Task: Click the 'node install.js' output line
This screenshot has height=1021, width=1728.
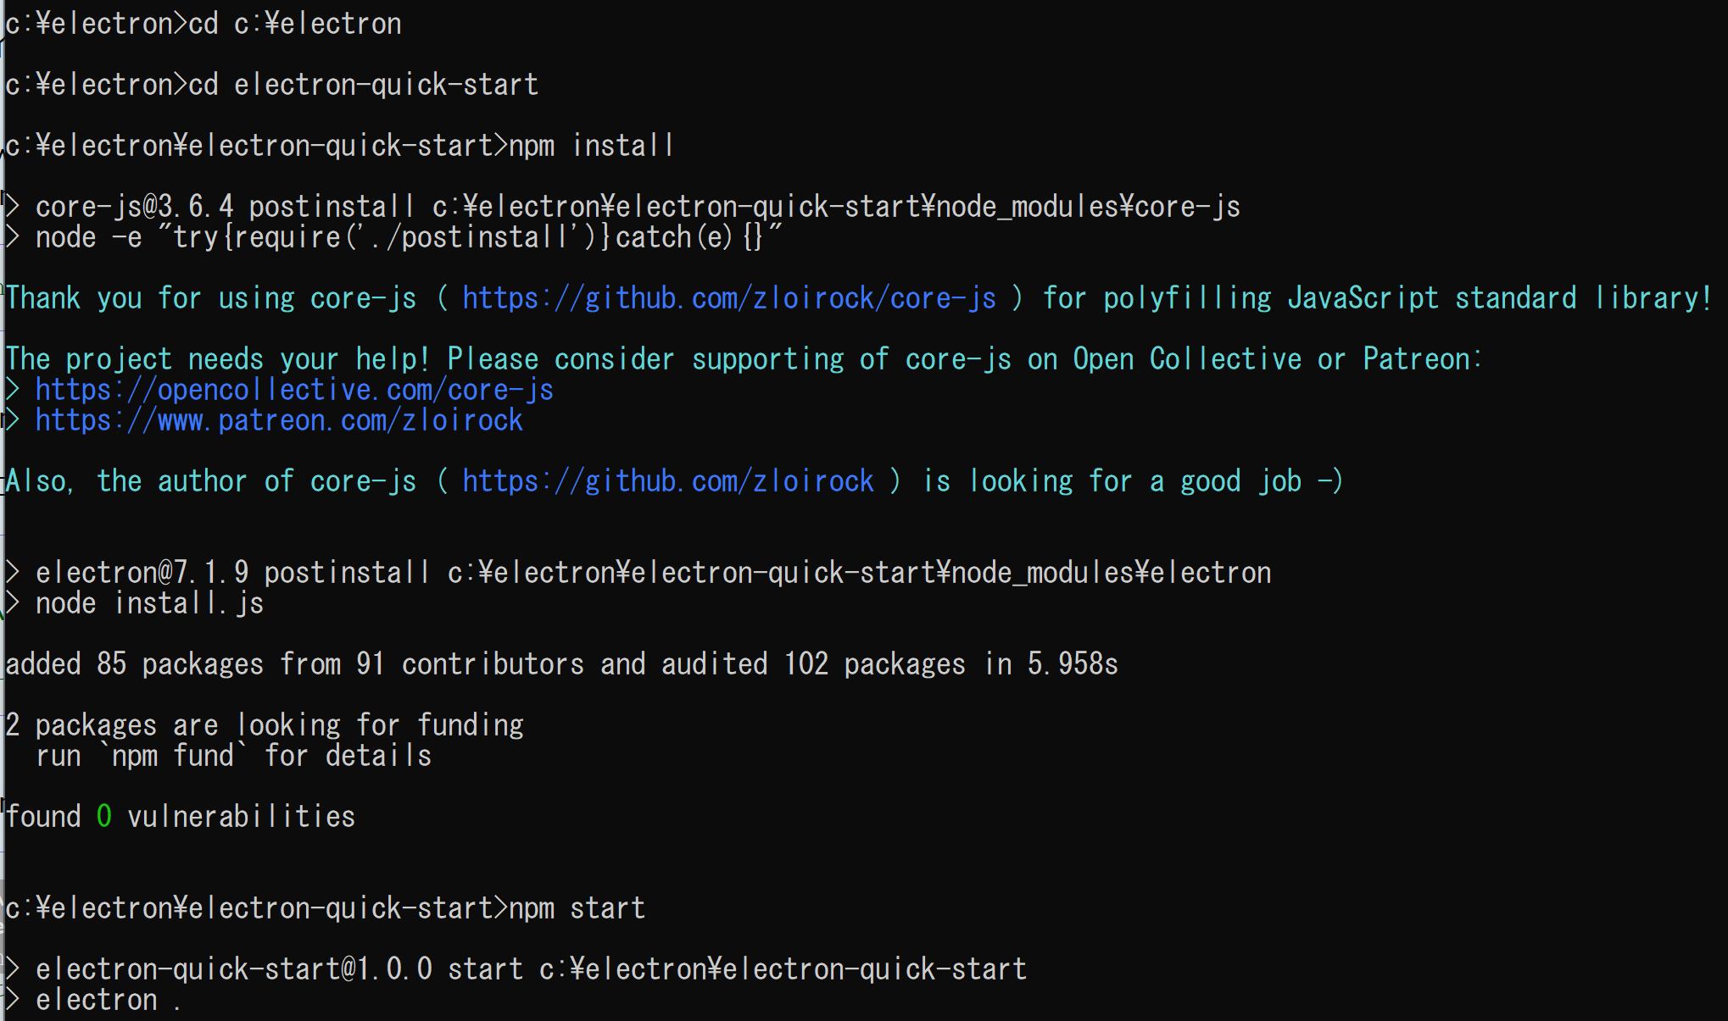Action: click(149, 603)
